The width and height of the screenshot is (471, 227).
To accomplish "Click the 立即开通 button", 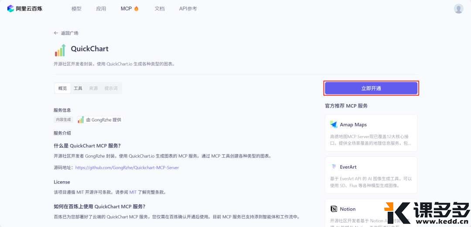I will 371,88.
